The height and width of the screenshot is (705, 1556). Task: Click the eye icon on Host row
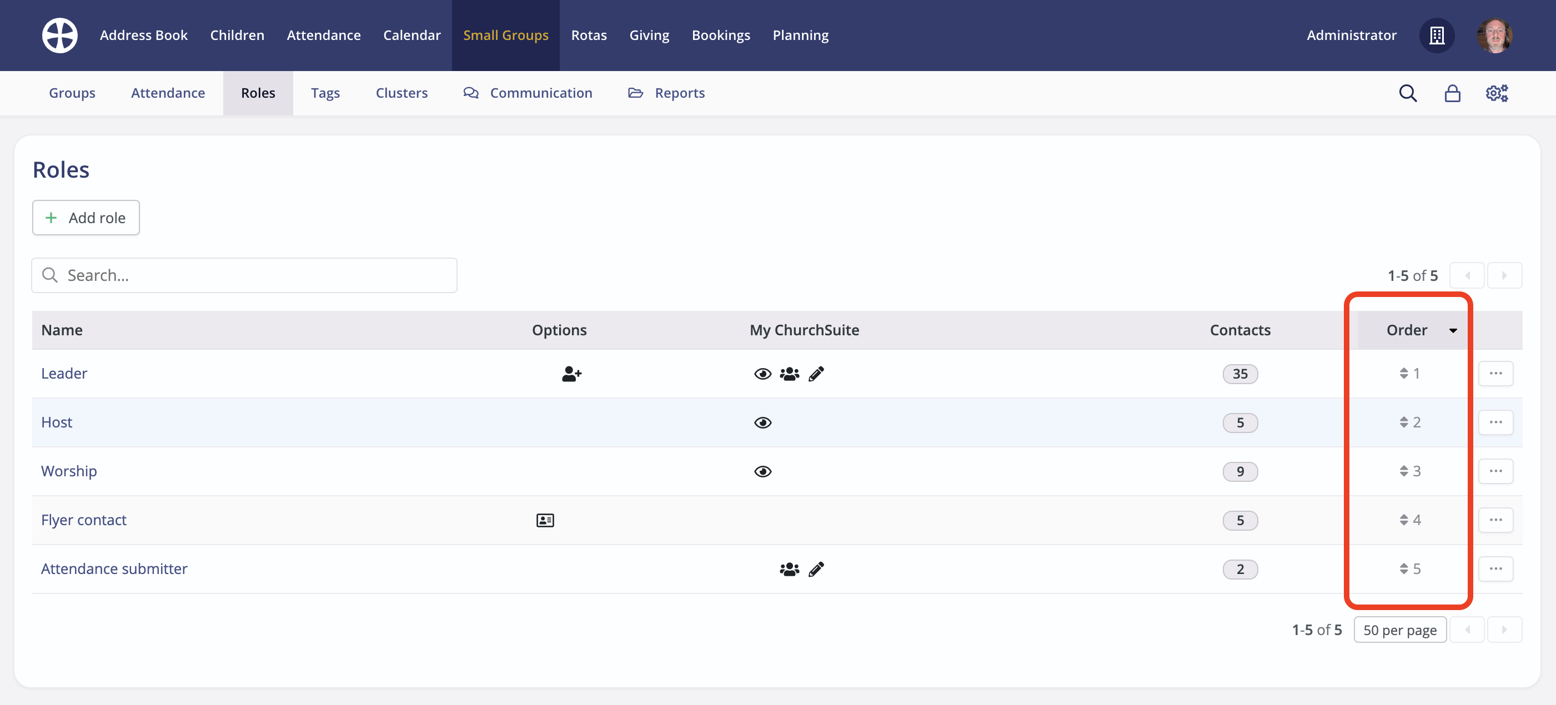click(762, 422)
